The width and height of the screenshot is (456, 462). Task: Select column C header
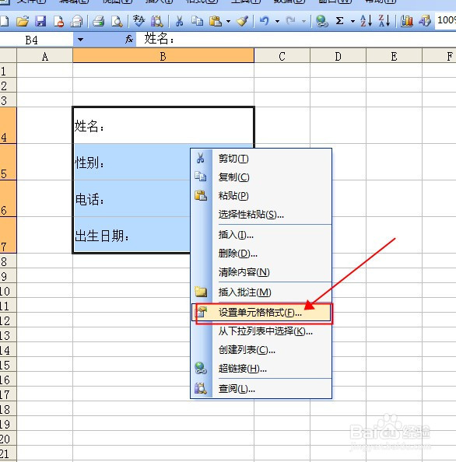coord(282,56)
